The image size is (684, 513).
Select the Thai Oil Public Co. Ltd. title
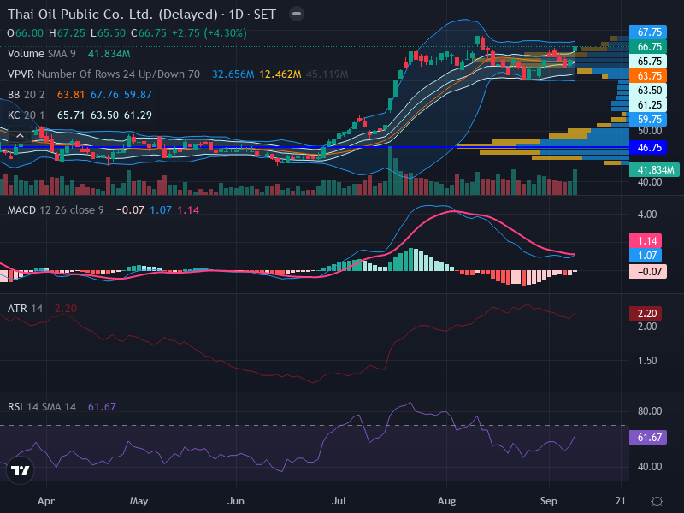[x=113, y=15]
